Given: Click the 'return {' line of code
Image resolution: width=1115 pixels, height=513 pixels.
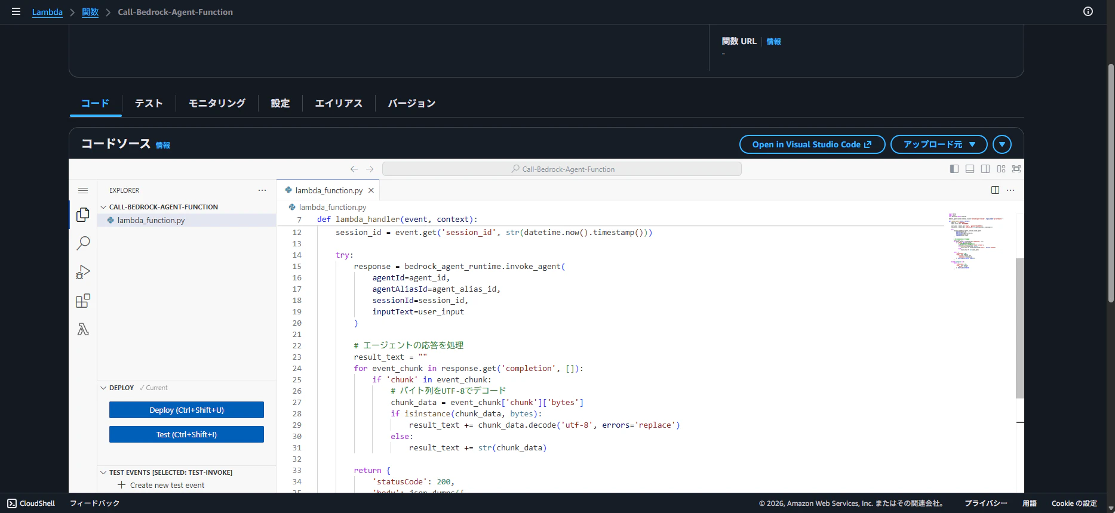Looking at the screenshot, I should [372, 470].
